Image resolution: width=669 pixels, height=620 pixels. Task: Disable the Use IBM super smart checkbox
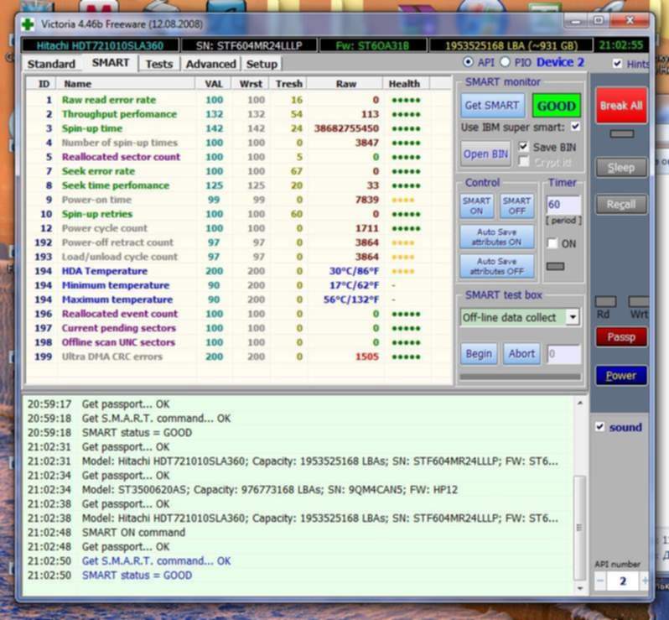point(574,127)
